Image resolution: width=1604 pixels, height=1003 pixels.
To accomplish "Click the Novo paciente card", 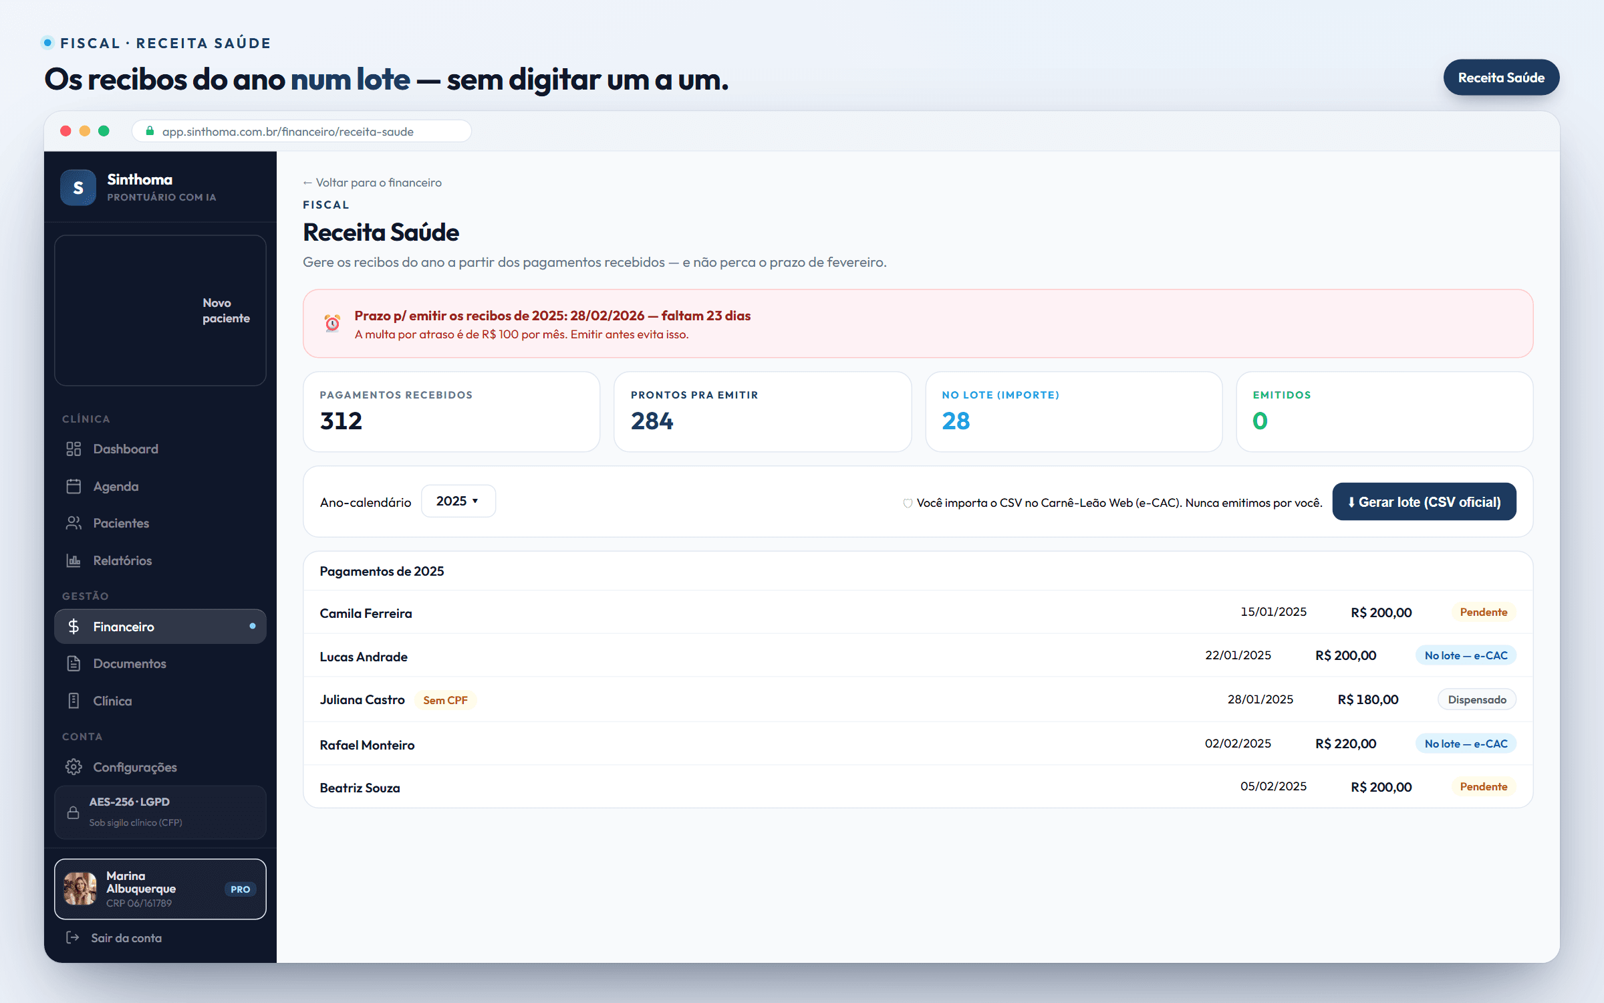I will tap(160, 310).
